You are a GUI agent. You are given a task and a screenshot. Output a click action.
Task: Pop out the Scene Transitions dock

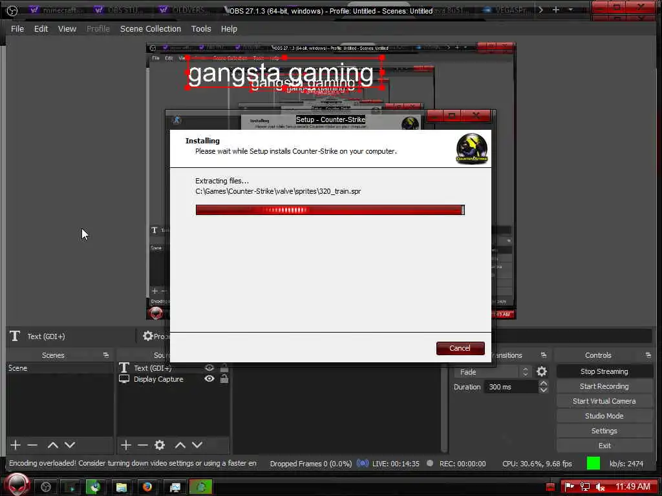544,355
